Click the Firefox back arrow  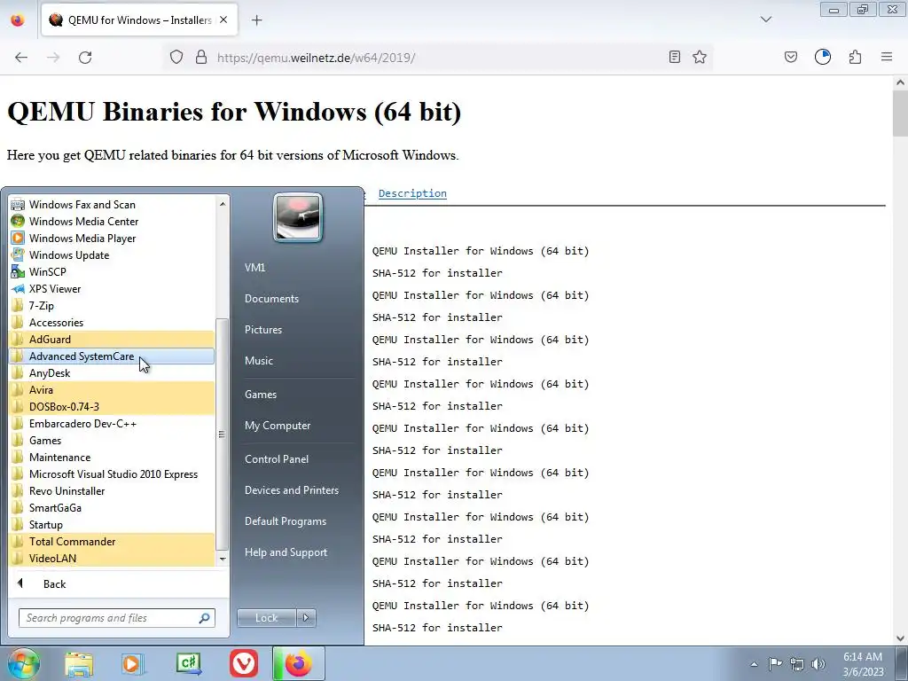[21, 58]
